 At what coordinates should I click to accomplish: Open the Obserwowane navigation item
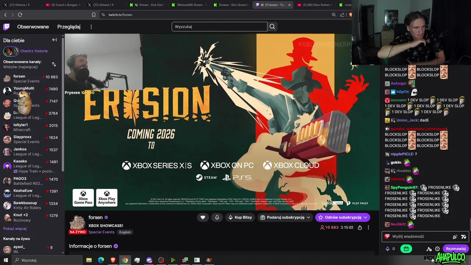pos(33,27)
